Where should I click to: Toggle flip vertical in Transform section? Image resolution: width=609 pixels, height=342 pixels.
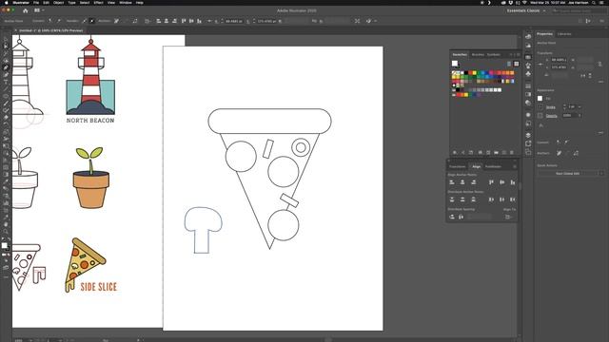(590, 76)
